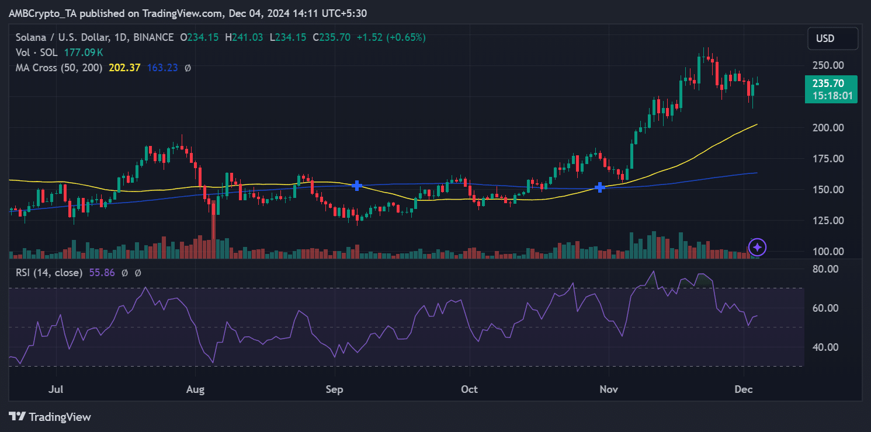
Task: Click the RSI value 55.86
Action: coord(102,273)
